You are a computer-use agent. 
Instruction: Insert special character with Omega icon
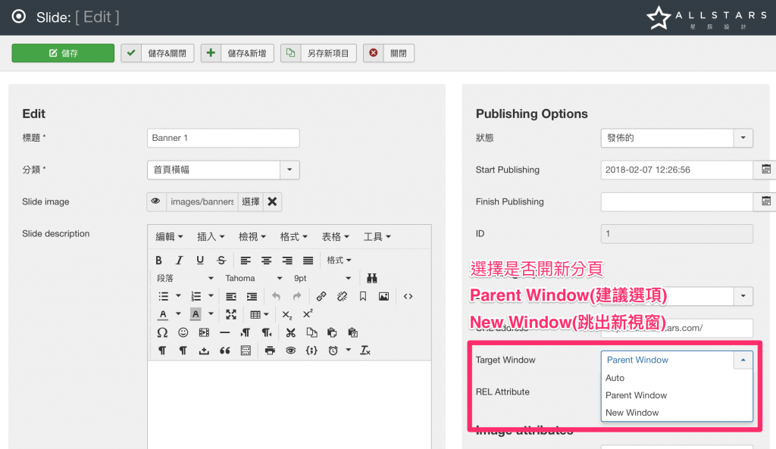coord(162,332)
